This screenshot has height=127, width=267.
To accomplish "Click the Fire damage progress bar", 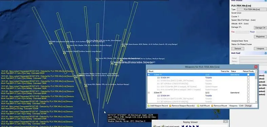I will [x=243, y=32].
